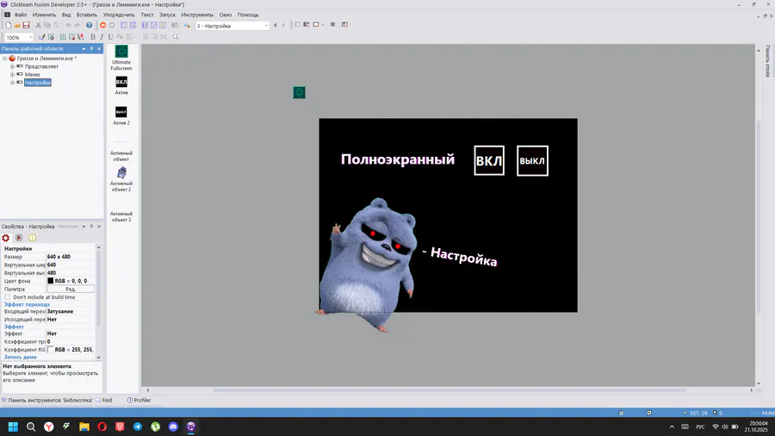Click the magnifier zoom icon in toolbar
775x436 pixels.
point(176,37)
